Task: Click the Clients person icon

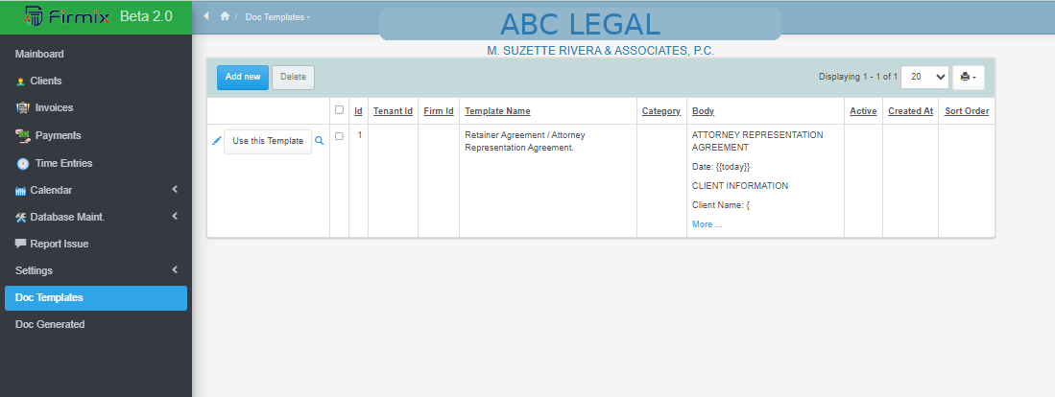Action: (21, 82)
